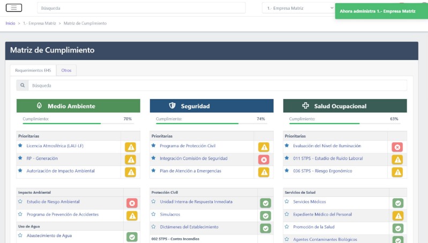Click red X status for Integración Comisión de Seguridad

point(264,160)
